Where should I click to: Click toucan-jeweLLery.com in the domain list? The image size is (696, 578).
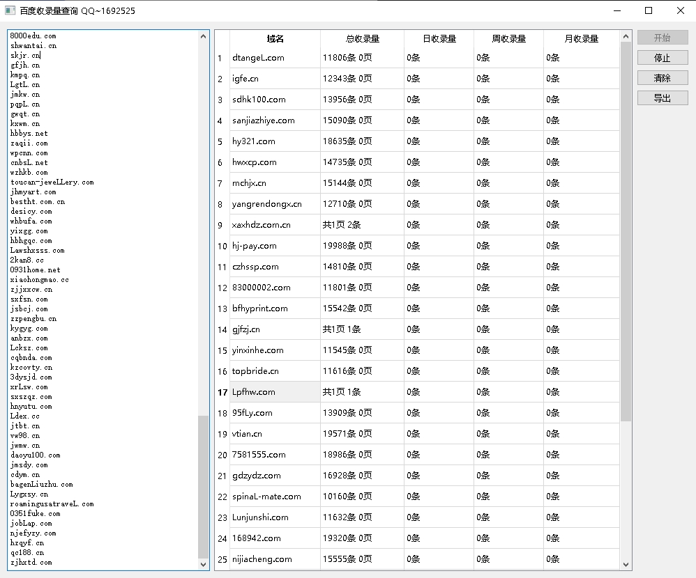pyautogui.click(x=52, y=182)
